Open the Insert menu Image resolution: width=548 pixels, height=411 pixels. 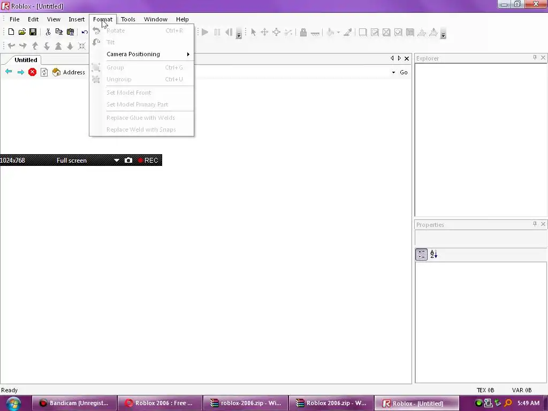click(x=76, y=19)
